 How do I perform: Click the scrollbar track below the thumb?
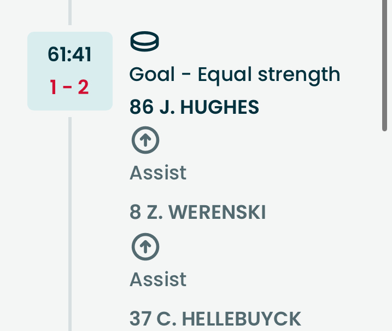click(385, 230)
